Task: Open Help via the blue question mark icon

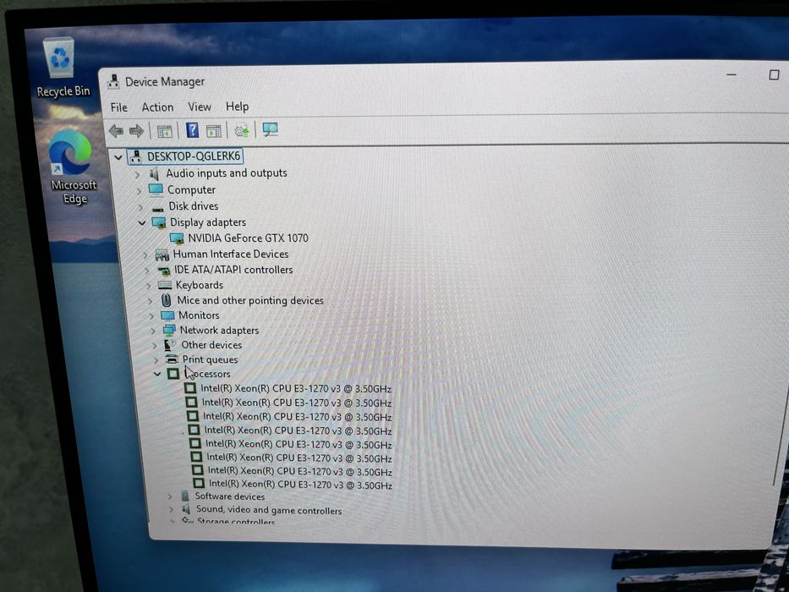Action: (x=192, y=130)
